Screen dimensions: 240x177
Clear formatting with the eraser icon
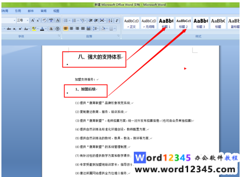pos(44,20)
